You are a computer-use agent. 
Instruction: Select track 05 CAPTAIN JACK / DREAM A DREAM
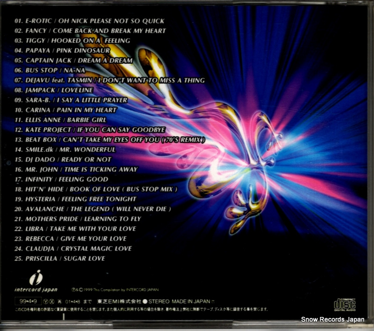tap(73, 60)
